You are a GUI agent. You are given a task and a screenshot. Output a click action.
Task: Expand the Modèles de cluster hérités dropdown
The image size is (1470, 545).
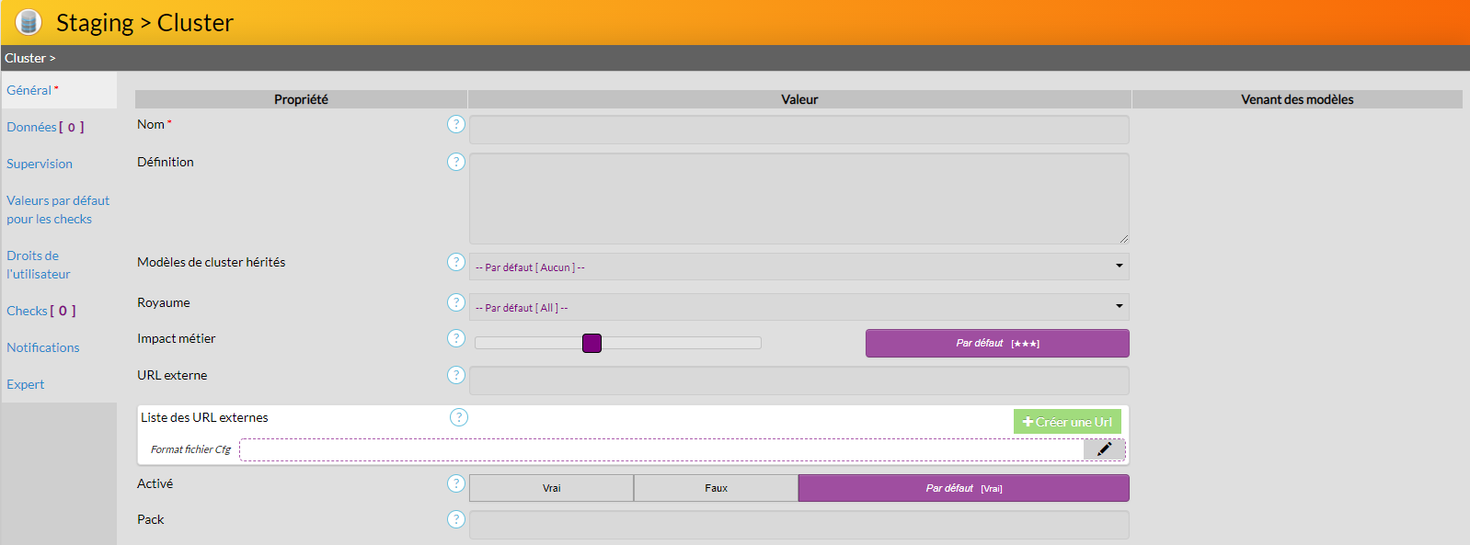(x=798, y=267)
